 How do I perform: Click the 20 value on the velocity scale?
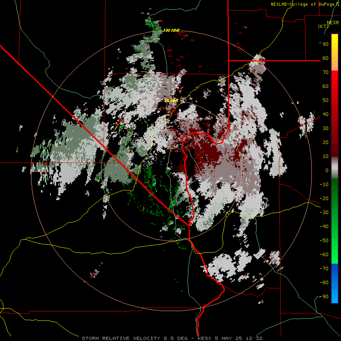click(x=325, y=142)
